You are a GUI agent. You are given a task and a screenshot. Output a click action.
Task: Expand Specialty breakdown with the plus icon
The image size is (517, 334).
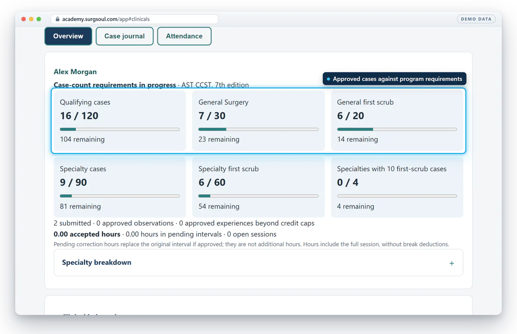click(x=452, y=263)
